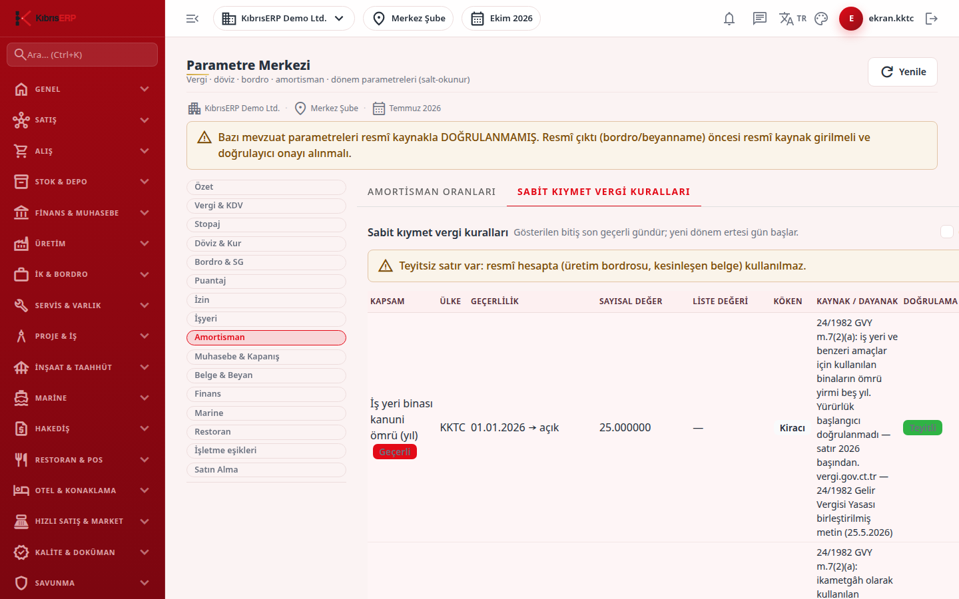Collapse the sidebar menu toggle icon
Screen dimensions: 959x599
point(192,19)
